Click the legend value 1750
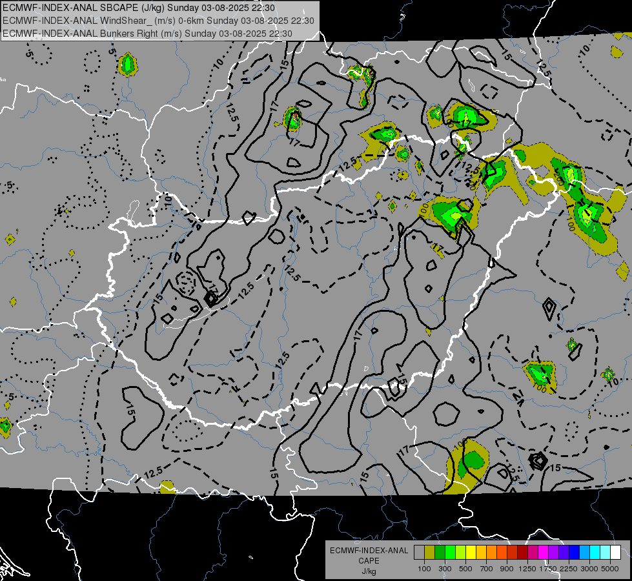The width and height of the screenshot is (632, 581). point(548,569)
